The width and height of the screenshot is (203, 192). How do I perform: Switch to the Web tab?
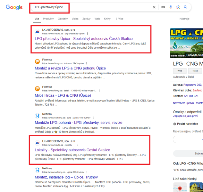97,19
